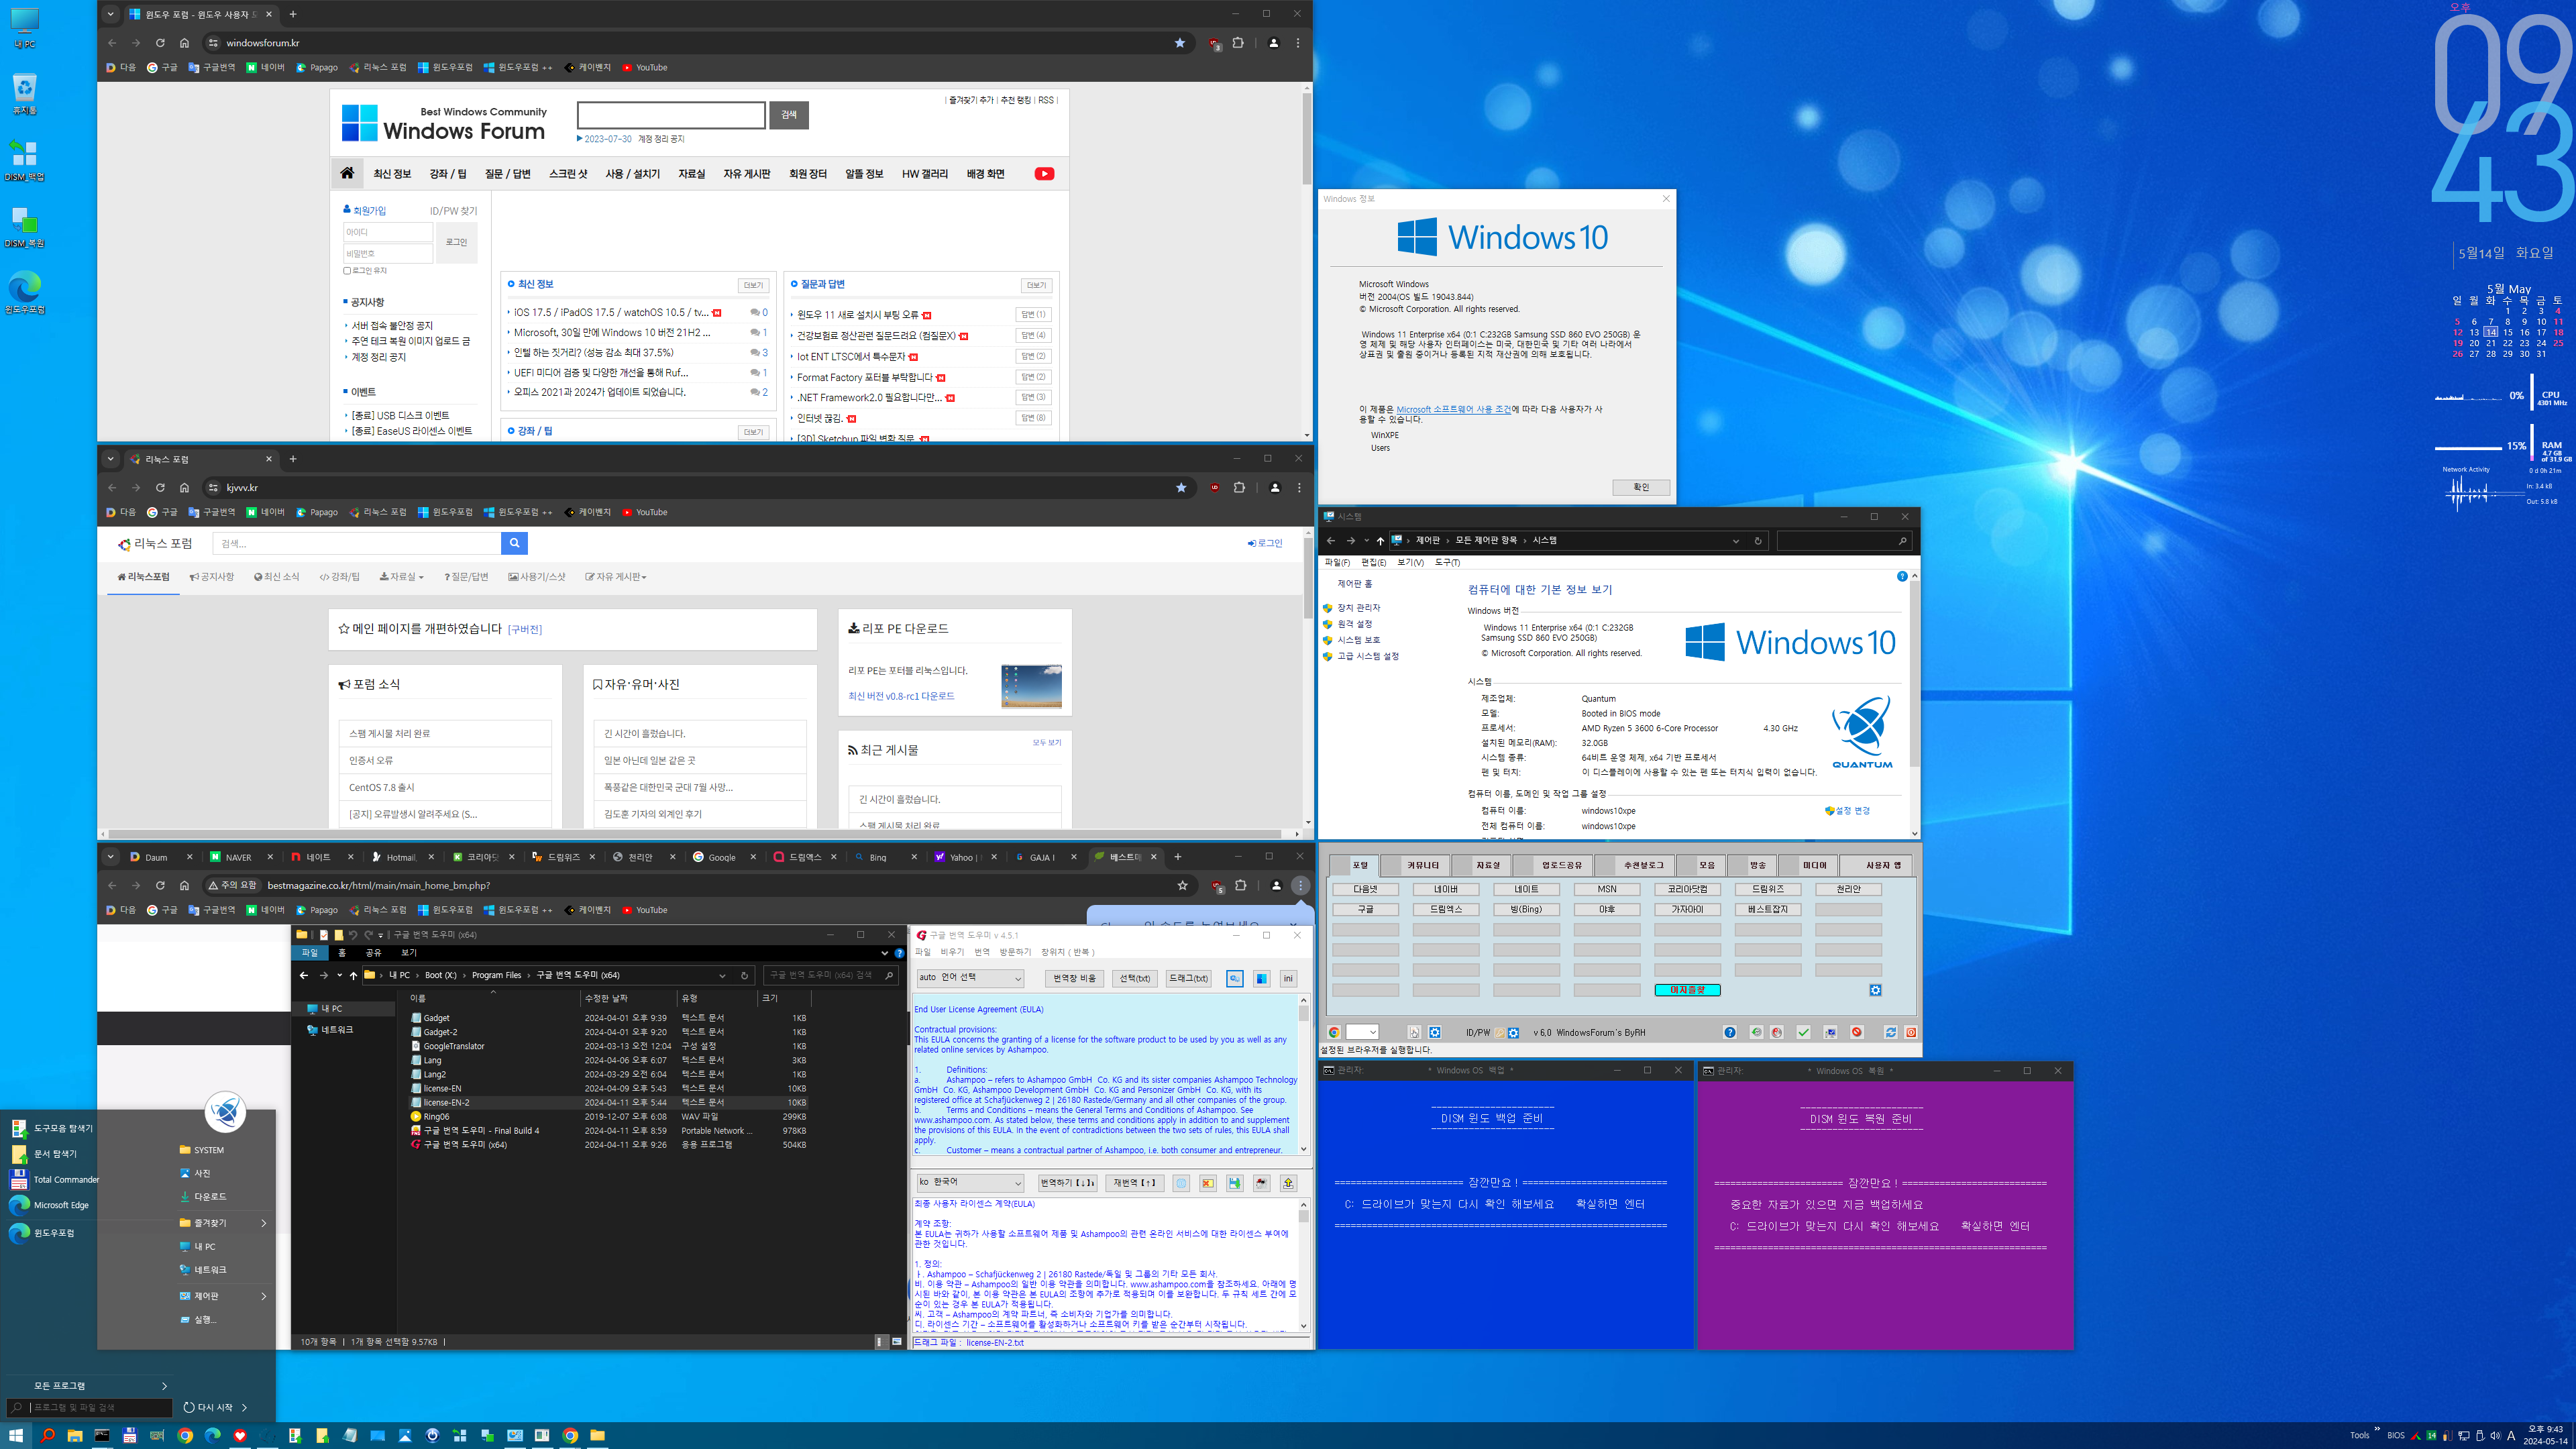The image size is (2576, 1449).
Task: Click 재번역 button in translator
Action: pyautogui.click(x=1135, y=1183)
